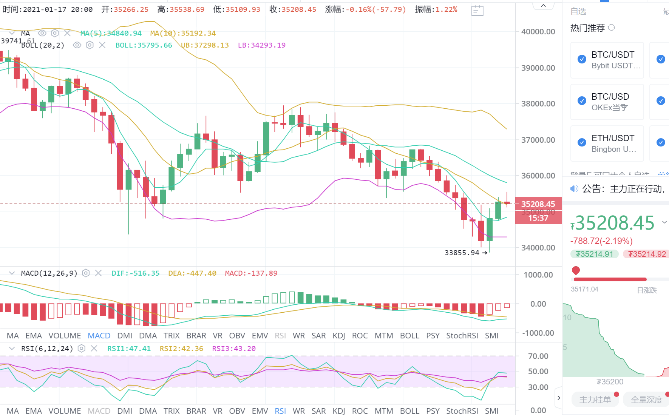Toggle the BTC/USDT Bybit check mark
This screenshot has height=415, width=669.
pyautogui.click(x=582, y=59)
